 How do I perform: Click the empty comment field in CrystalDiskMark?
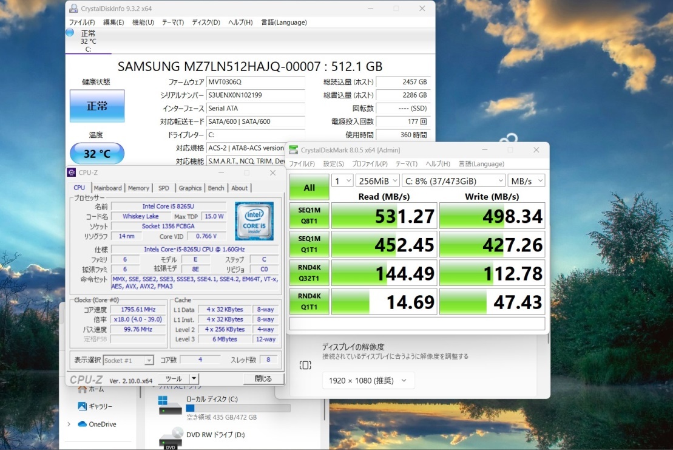tap(417, 323)
